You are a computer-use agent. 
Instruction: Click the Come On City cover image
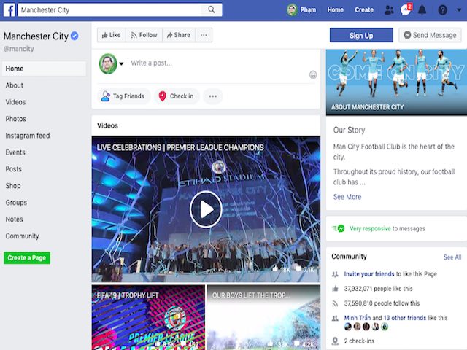click(396, 82)
